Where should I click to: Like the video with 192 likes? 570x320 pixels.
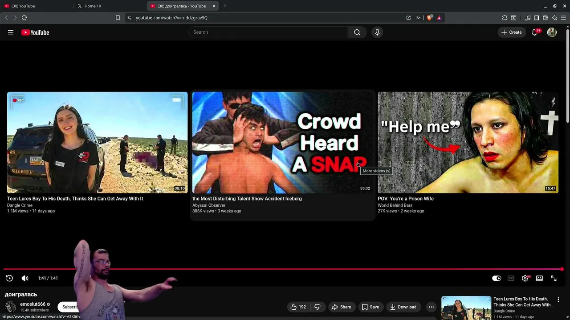point(298,307)
